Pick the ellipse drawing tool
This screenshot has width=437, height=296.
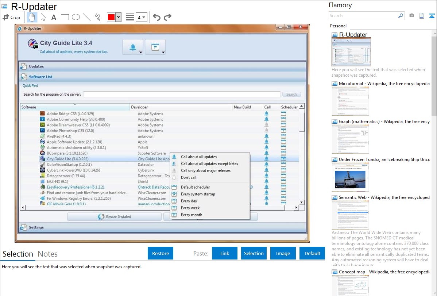click(76, 17)
